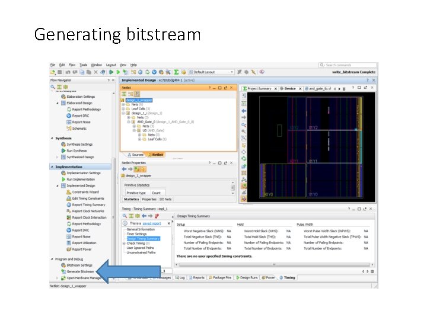The image size is (427, 320).
Task: Switch to the Design Runs tab
Action: click(x=247, y=277)
